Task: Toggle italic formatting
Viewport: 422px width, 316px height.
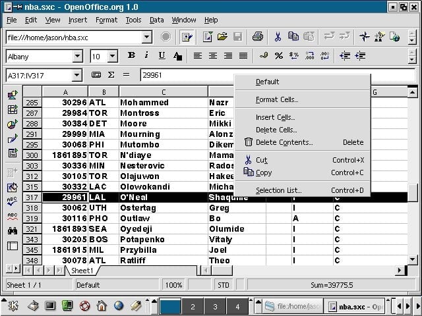Action: pyautogui.click(x=146, y=55)
